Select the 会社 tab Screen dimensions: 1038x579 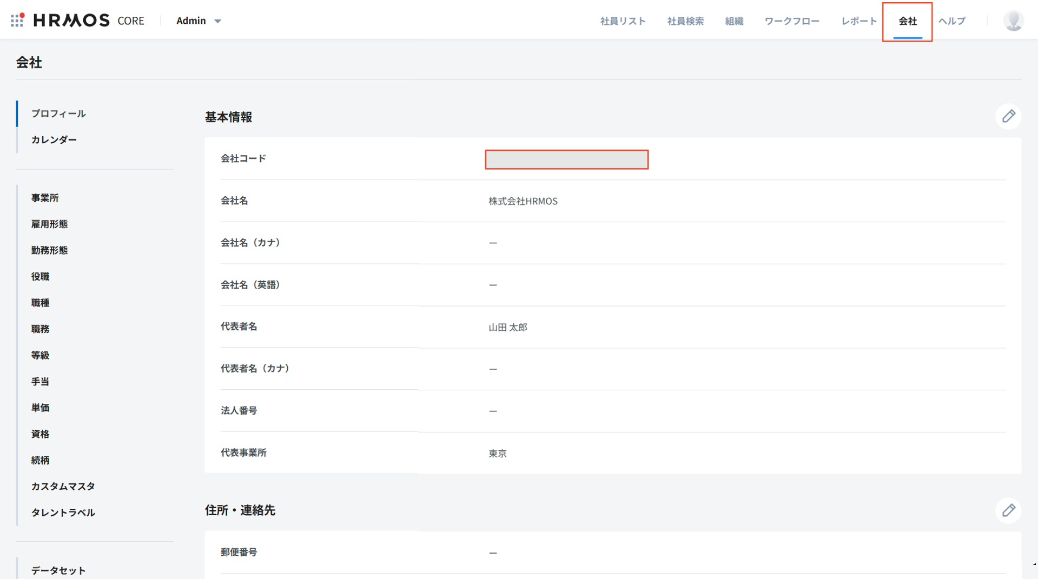[x=907, y=21]
